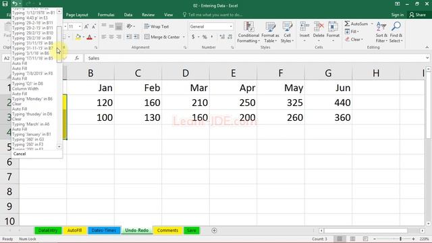Click Increase Indent icon
The height and width of the screenshot is (243, 432).
point(136,37)
